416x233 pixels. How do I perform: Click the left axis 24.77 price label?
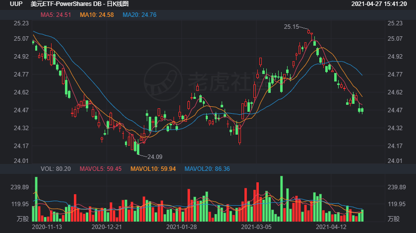point(21,75)
